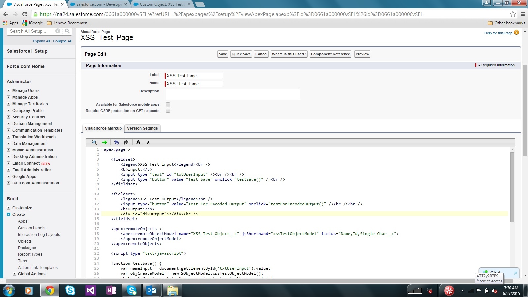Open Help for this Page link
This screenshot has width=528, height=297.
pos(498,33)
